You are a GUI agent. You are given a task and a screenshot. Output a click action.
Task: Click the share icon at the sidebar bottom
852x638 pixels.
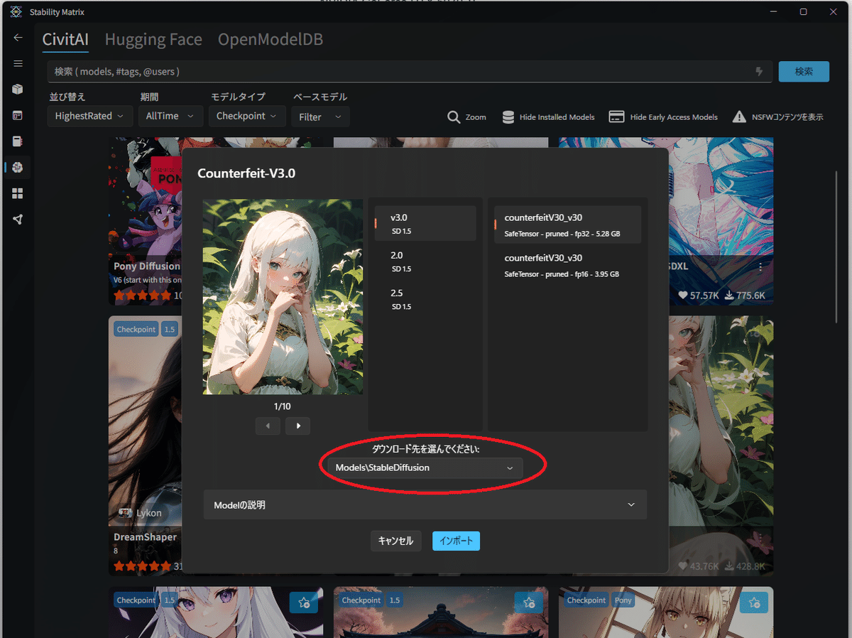(x=18, y=219)
